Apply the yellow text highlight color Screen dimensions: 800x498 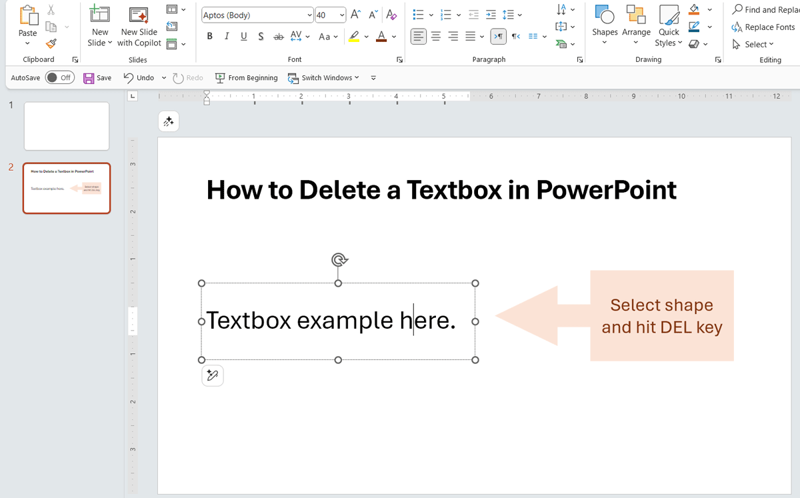coord(354,37)
